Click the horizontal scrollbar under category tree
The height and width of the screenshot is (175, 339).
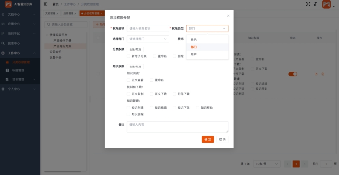63,172
